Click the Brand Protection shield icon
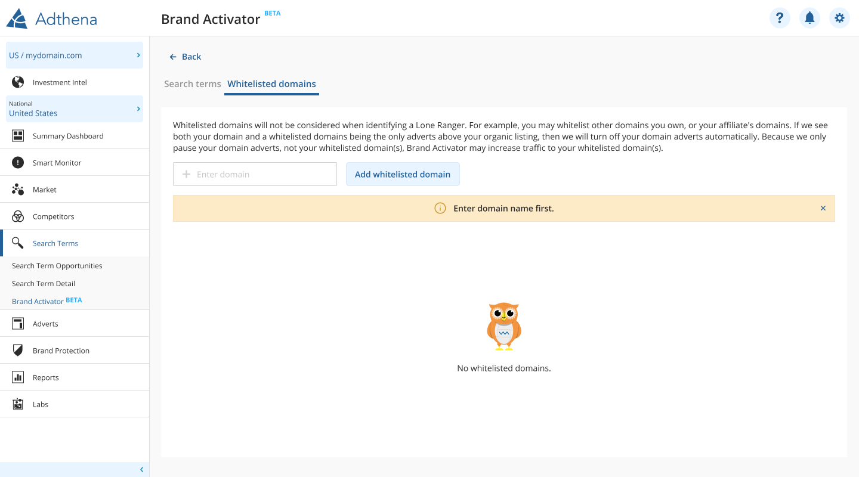This screenshot has height=477, width=859. [18, 351]
